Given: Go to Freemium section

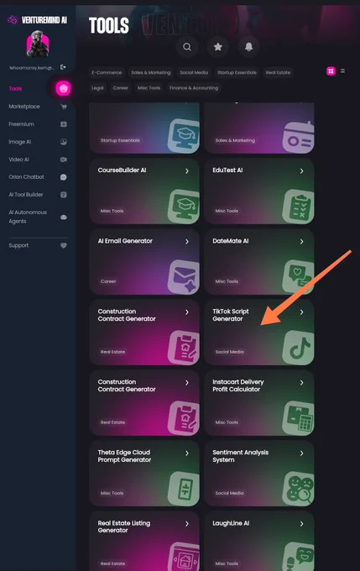Looking at the screenshot, I should (x=22, y=124).
